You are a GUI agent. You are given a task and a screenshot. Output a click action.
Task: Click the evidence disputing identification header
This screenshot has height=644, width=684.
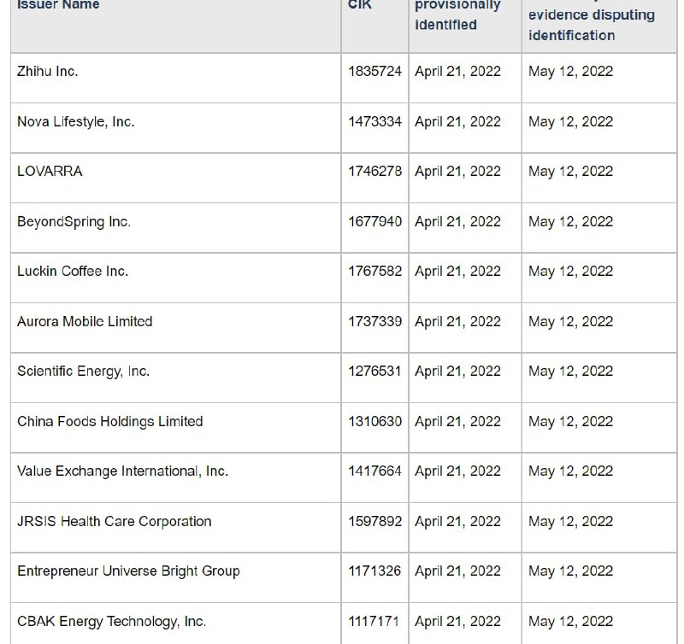point(591,25)
